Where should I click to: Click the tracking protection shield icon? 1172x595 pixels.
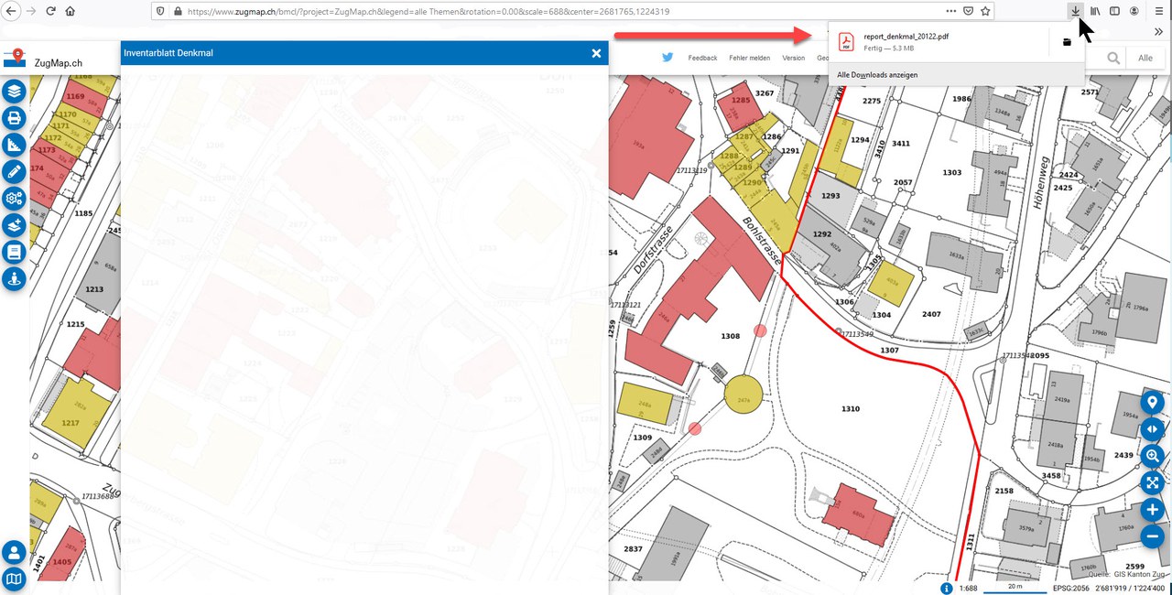(x=160, y=12)
